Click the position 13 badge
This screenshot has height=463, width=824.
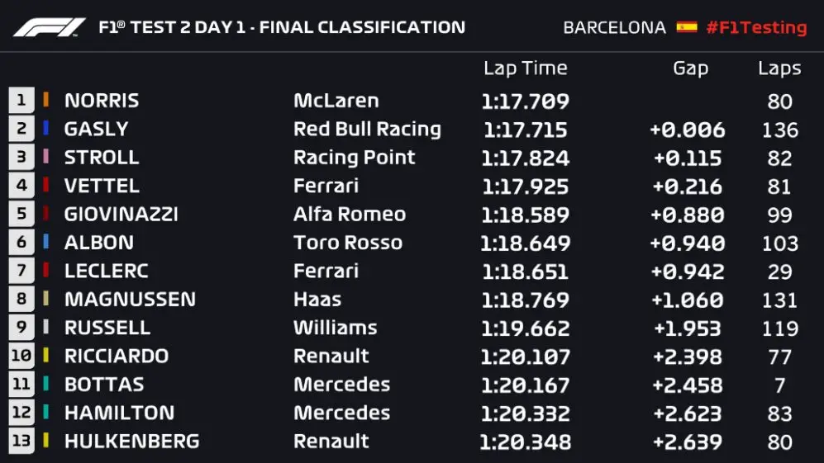pyautogui.click(x=21, y=441)
